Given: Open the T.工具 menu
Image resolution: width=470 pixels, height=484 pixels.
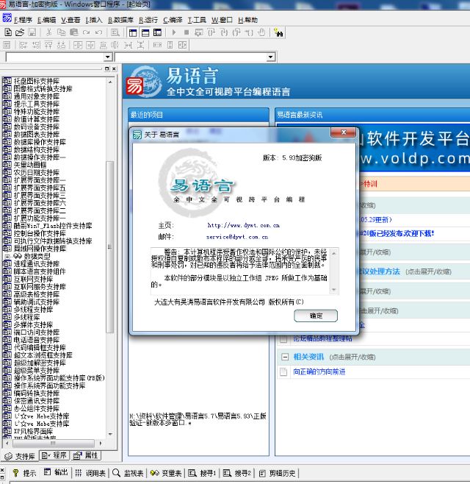Looking at the screenshot, I should (197, 20).
